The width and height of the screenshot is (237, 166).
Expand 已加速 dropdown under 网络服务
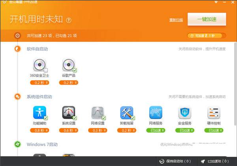(156, 130)
